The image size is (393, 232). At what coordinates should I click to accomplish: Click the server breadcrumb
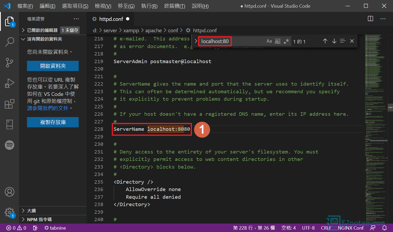[110, 30]
